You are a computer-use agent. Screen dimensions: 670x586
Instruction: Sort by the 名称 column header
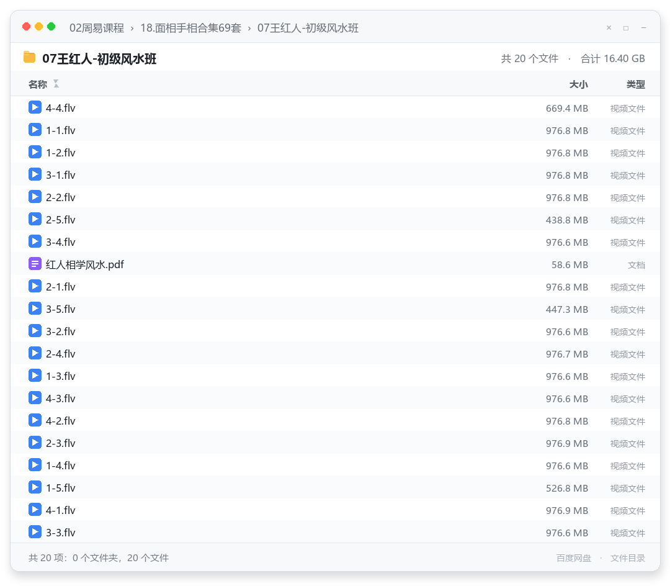pyautogui.click(x=38, y=84)
